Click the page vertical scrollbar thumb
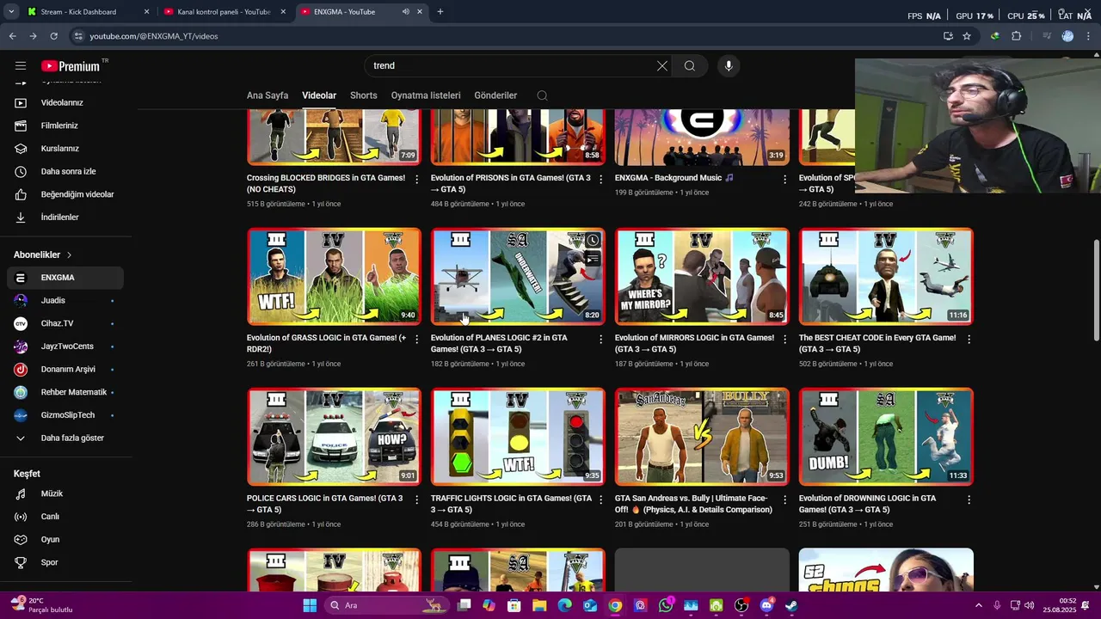This screenshot has height=619, width=1101. point(1096,290)
